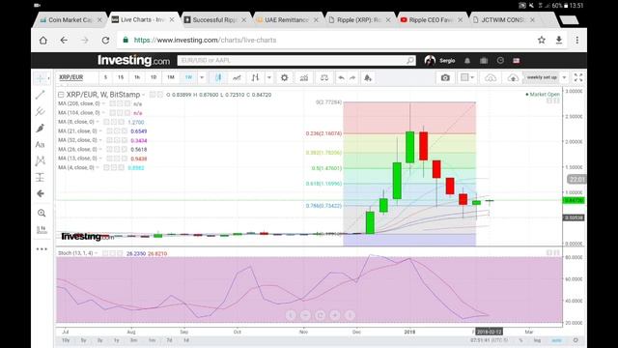The height and width of the screenshot is (348, 618).
Task: Toggle percent scale mode
Action: click(520, 340)
